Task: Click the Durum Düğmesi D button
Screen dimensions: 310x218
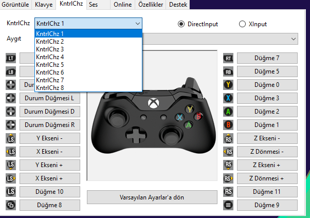Action: pos(50,112)
